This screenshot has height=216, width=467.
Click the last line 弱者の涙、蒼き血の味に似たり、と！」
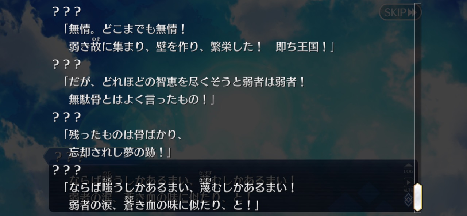163,204
